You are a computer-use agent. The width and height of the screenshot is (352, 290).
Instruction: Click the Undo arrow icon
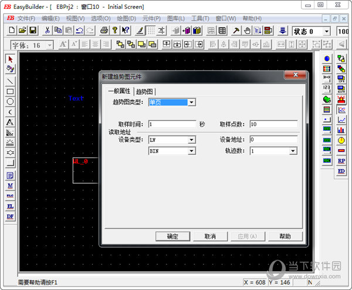(79, 31)
